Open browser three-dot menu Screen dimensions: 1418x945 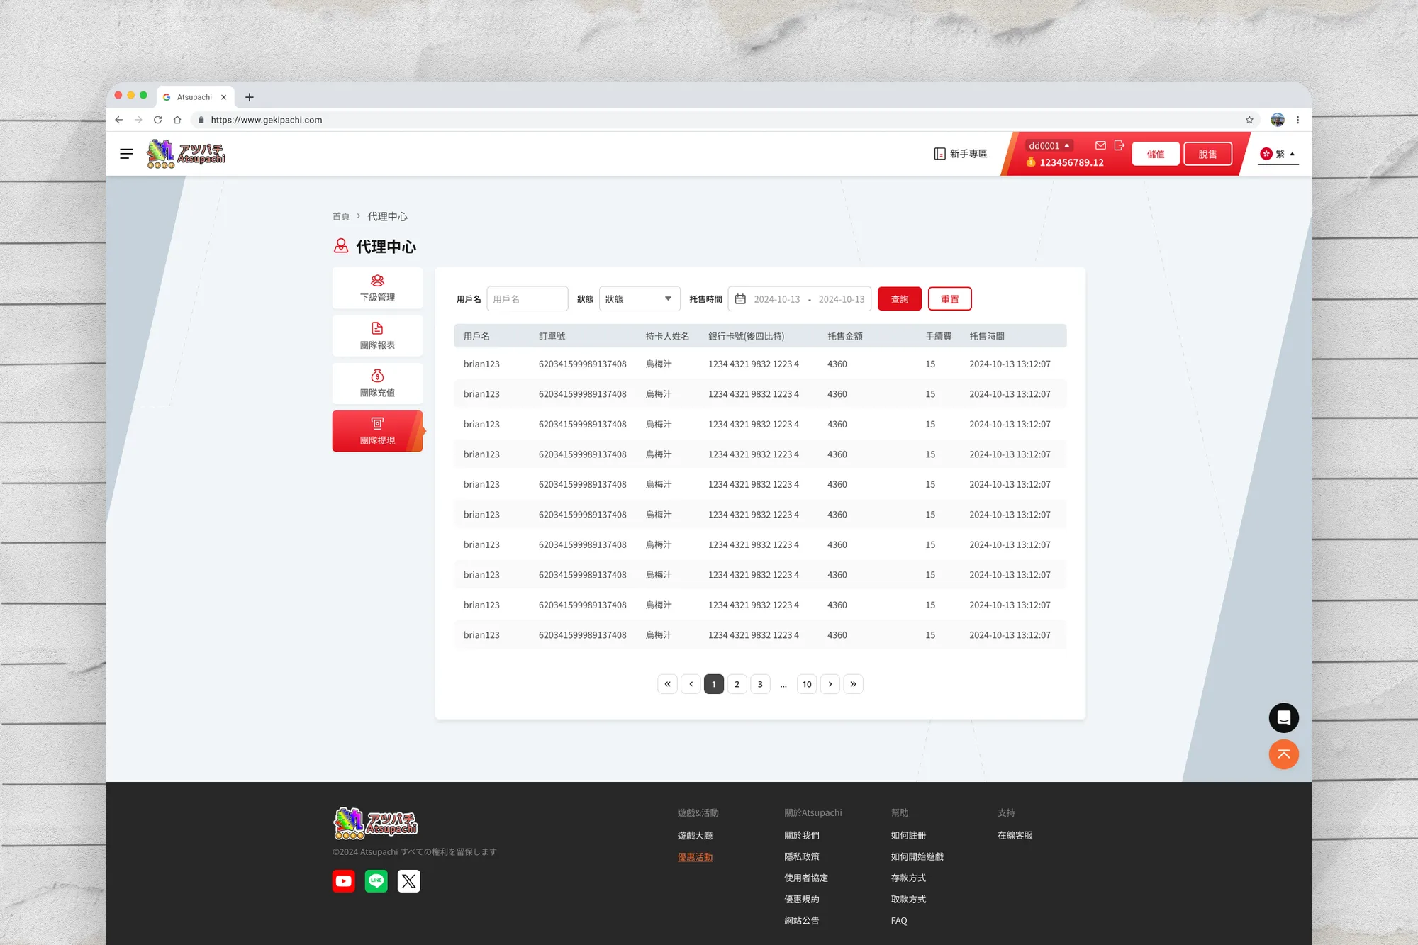(x=1298, y=120)
